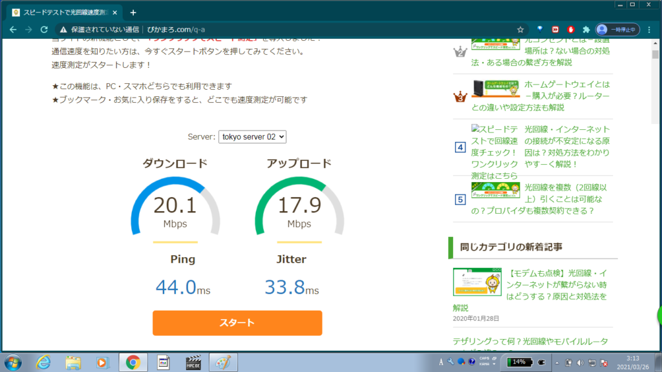
Task: Open Chrome's three-dot menu
Action: tap(649, 30)
